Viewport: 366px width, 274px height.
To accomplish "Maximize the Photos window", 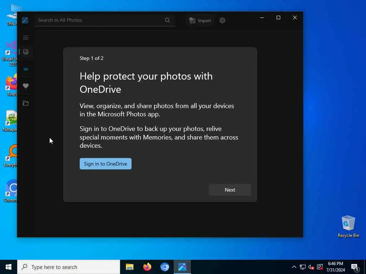I will tap(278, 18).
